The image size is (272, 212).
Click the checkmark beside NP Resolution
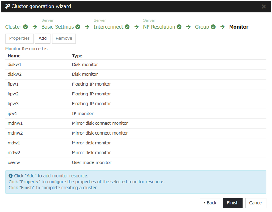tap(179, 27)
